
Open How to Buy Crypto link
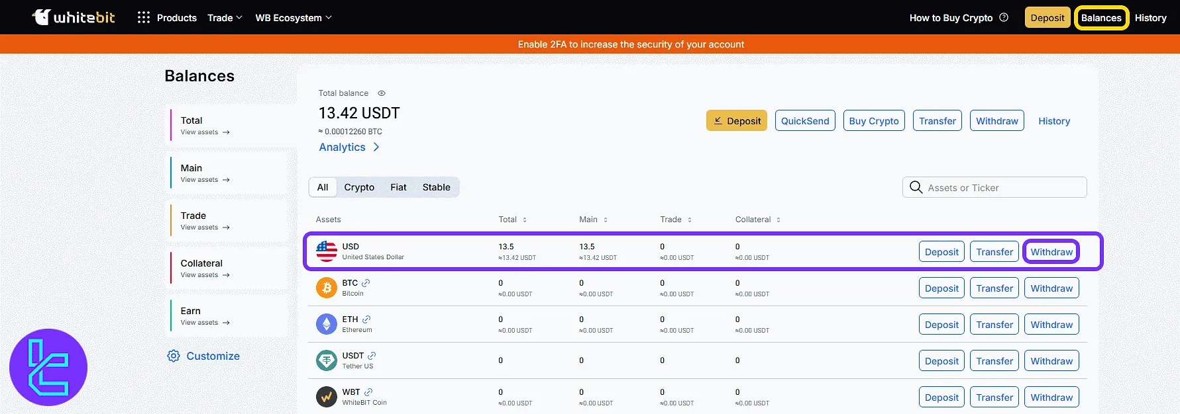tap(951, 18)
